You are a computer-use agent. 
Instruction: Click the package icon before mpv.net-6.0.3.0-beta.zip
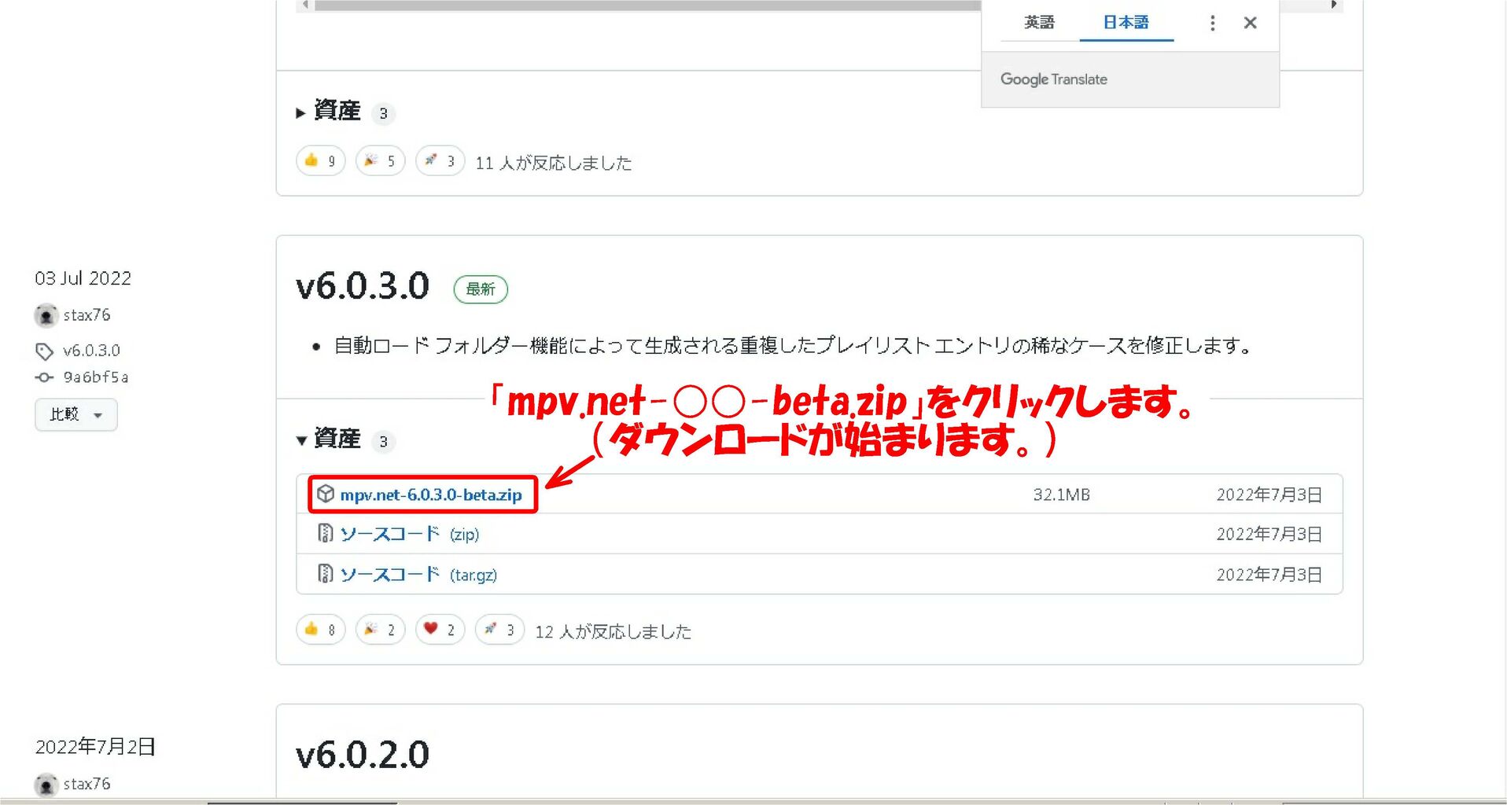[x=326, y=494]
